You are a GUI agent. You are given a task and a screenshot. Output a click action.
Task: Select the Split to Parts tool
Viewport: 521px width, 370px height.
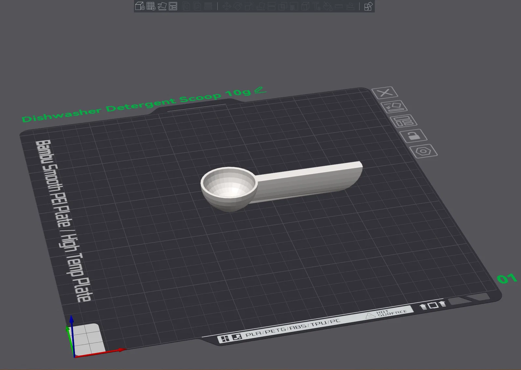[x=198, y=6]
